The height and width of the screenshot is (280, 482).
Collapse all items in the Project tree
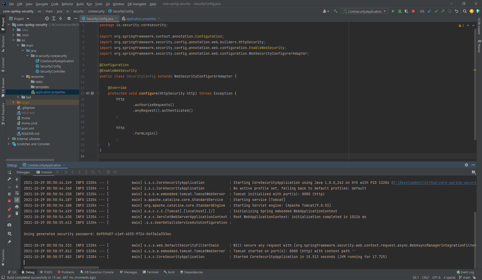pos(60,19)
